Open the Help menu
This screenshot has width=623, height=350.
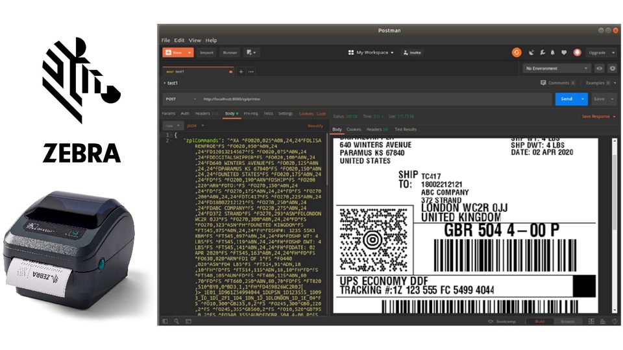click(211, 40)
